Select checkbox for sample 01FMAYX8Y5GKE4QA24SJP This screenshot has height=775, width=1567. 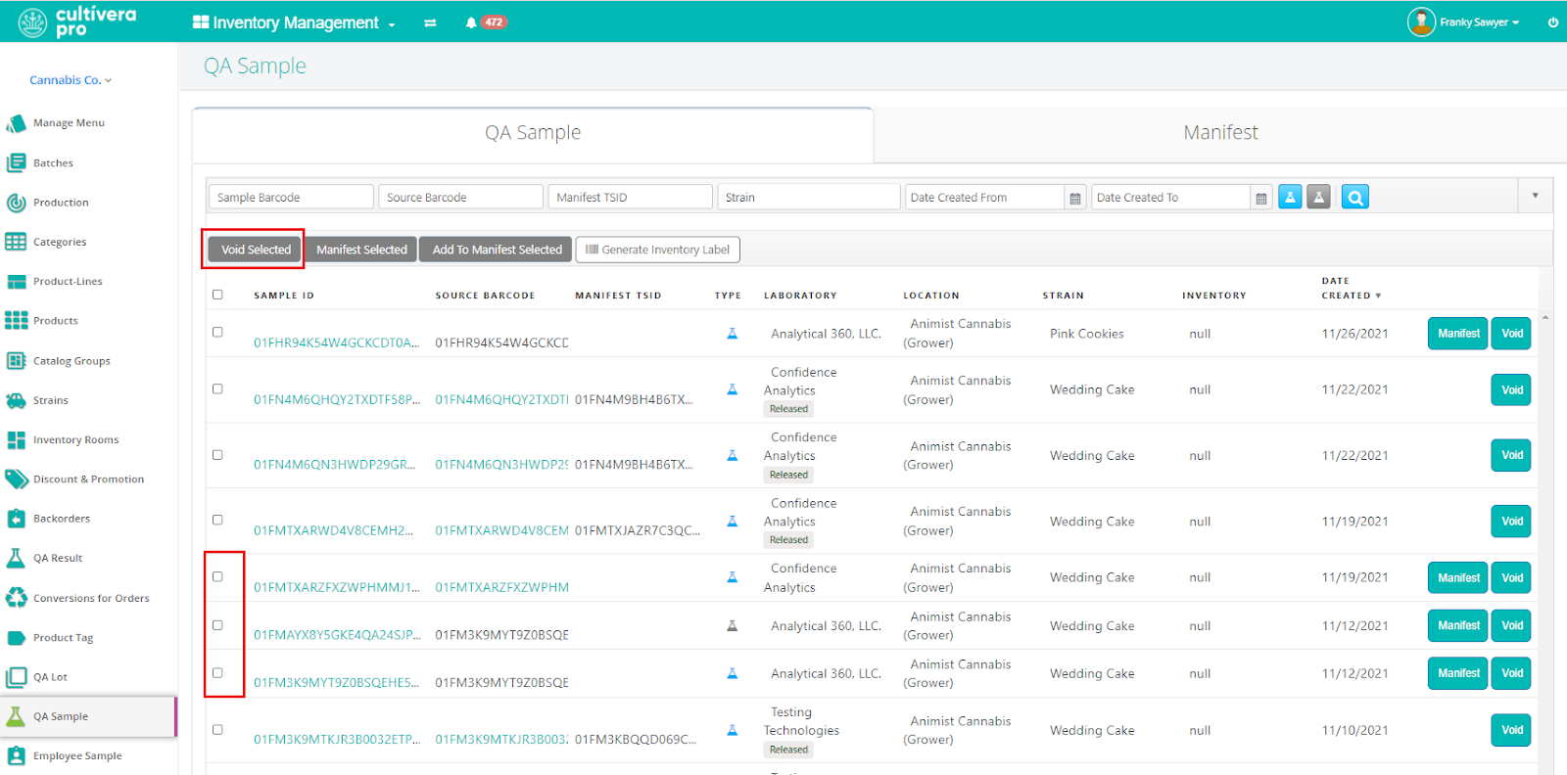click(x=217, y=625)
